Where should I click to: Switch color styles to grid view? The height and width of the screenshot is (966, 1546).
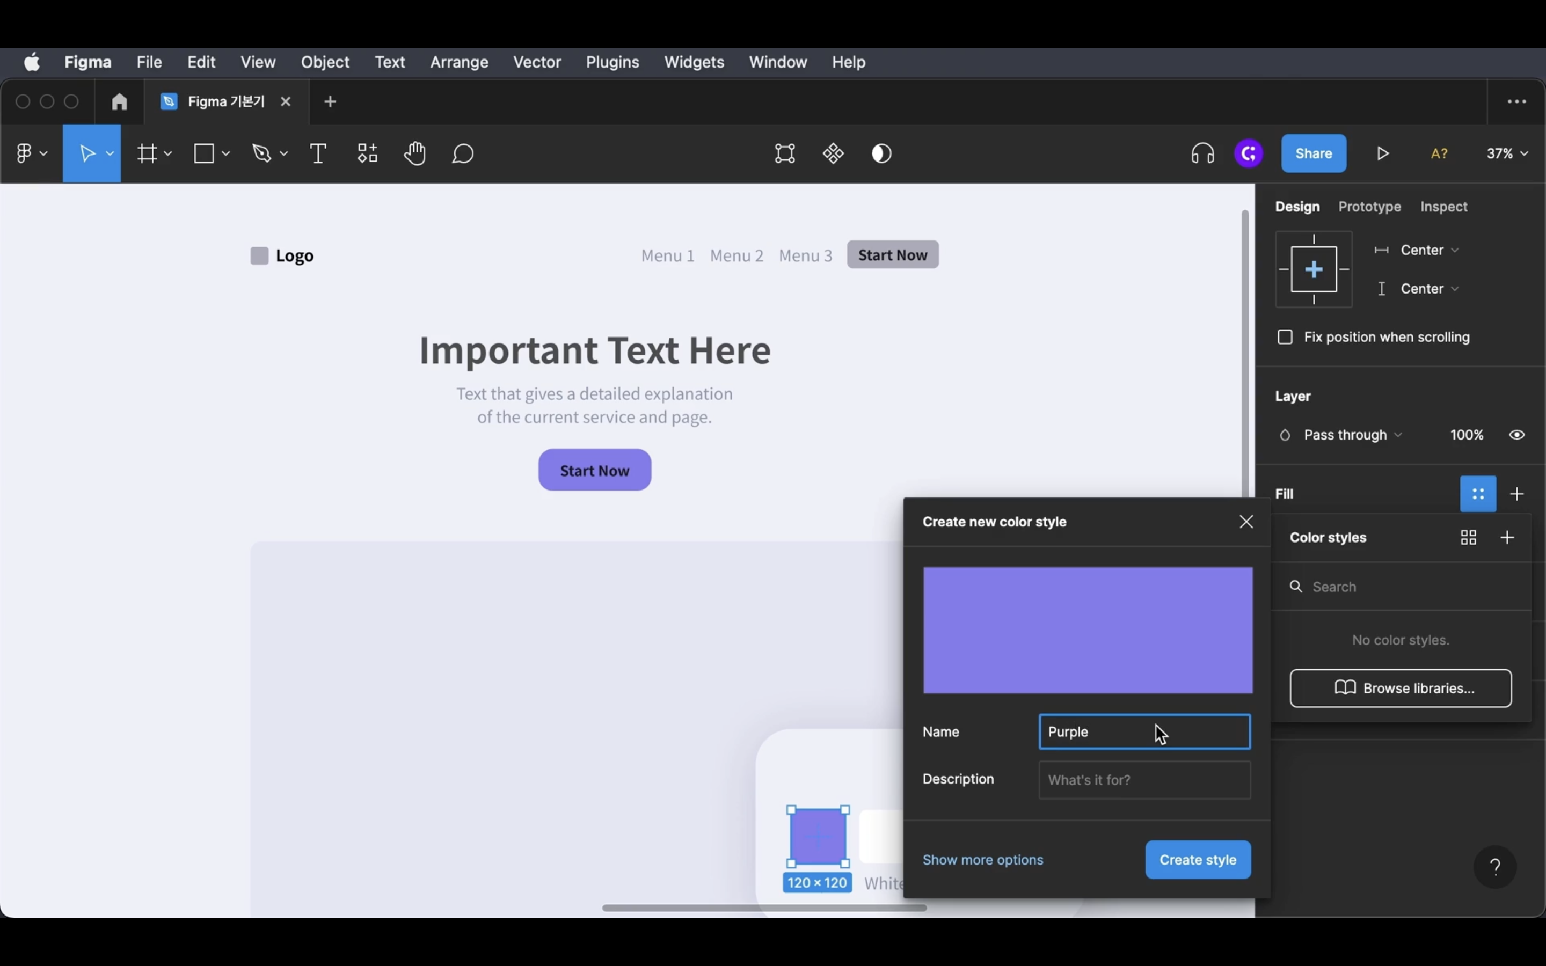tap(1468, 537)
